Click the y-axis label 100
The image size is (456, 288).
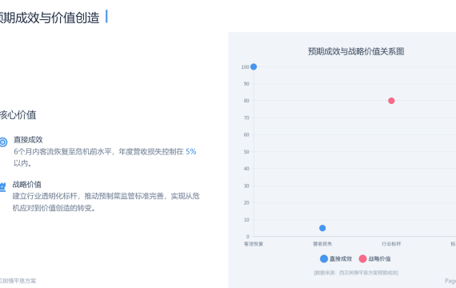coord(245,67)
